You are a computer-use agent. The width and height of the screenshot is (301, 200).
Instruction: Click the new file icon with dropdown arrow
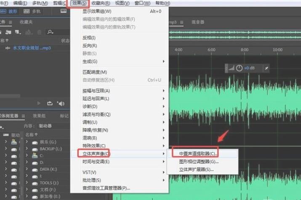coord(18,32)
